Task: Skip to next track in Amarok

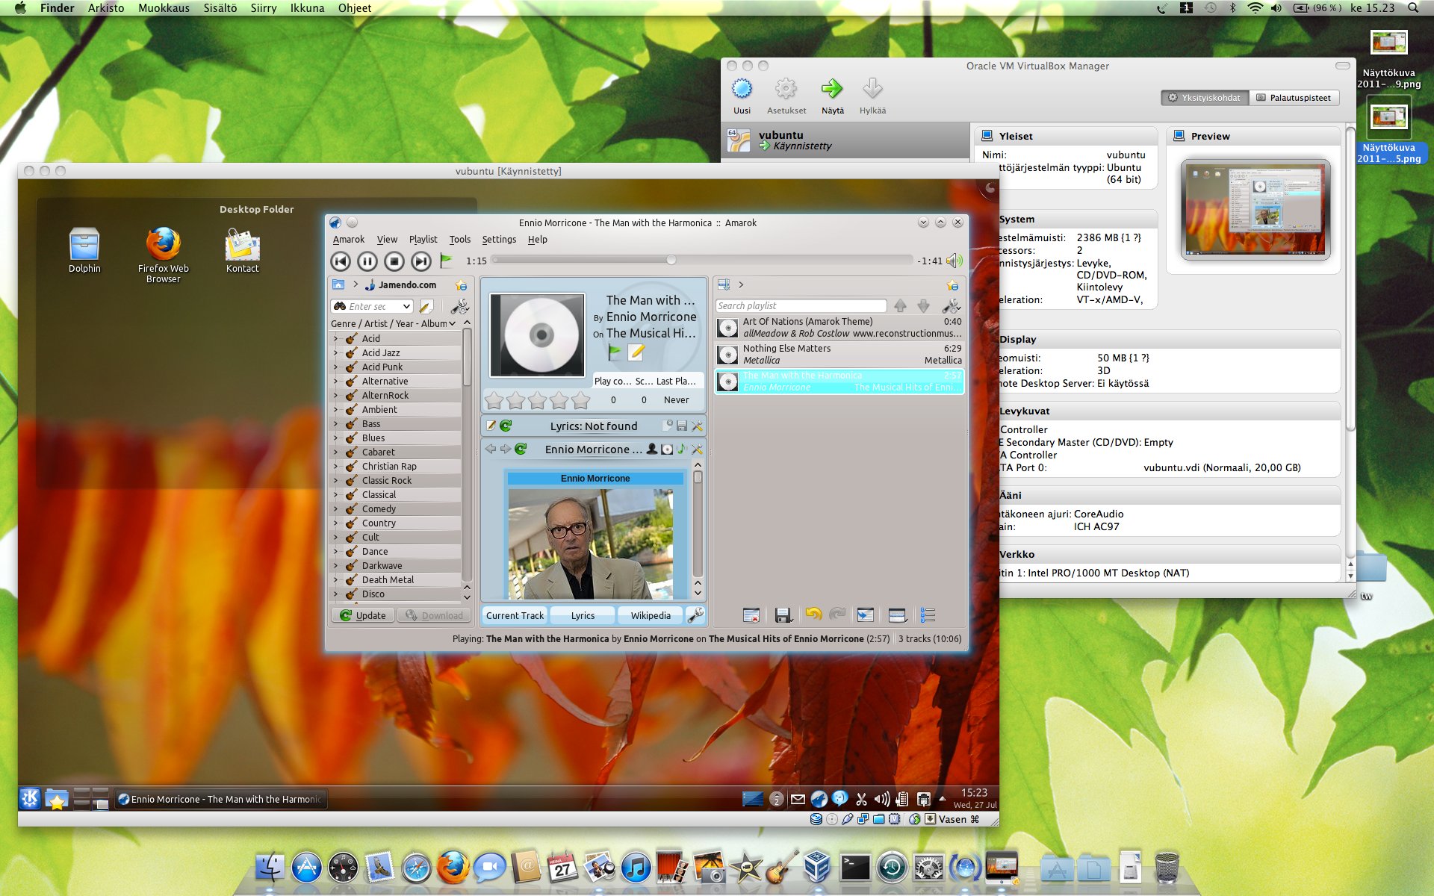Action: point(421,261)
